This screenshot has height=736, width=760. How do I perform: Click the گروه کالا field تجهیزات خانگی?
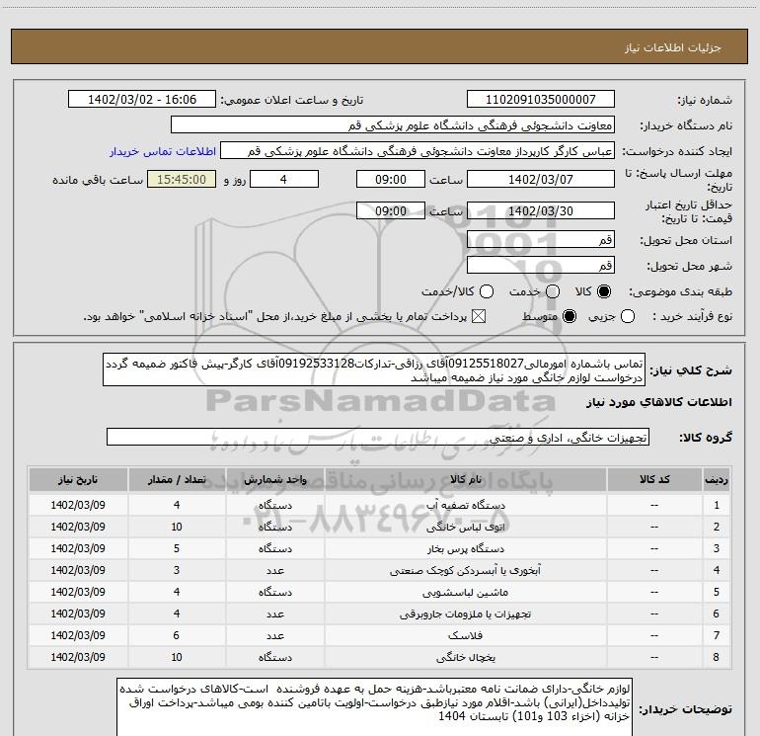tap(378, 437)
